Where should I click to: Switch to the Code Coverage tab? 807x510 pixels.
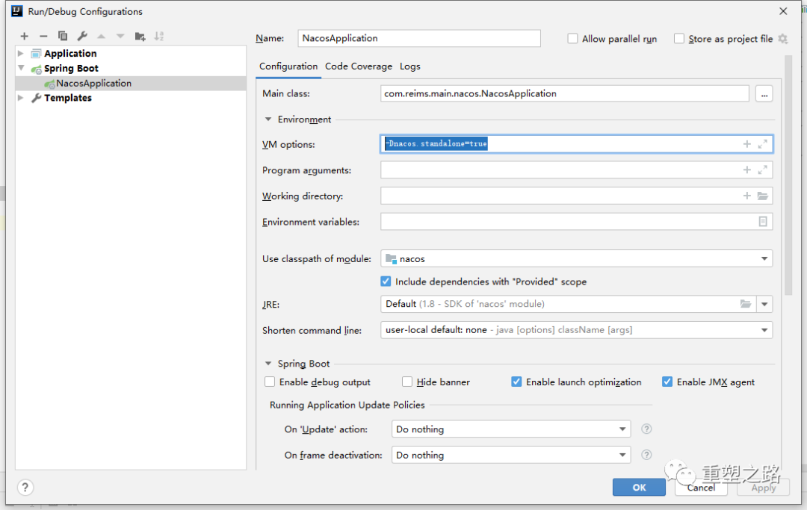[x=358, y=66]
